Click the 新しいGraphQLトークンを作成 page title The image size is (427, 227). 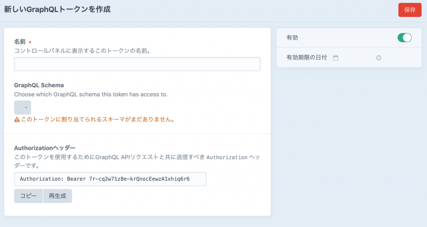[x=57, y=10]
